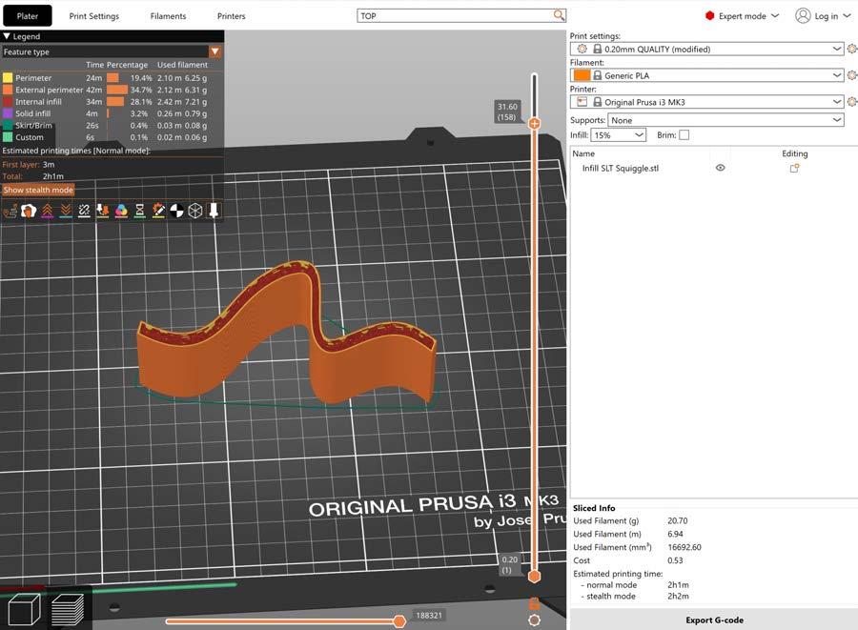This screenshot has width=858, height=630.
Task: Click the sliced layers preview icon
Action: pyautogui.click(x=67, y=609)
